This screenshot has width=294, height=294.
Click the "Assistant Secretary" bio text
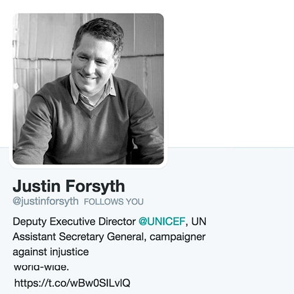point(58,236)
